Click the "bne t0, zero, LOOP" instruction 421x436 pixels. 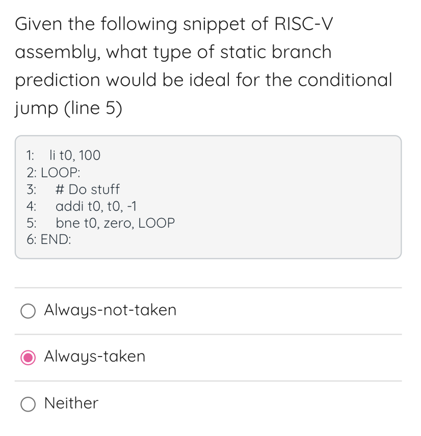[116, 223]
